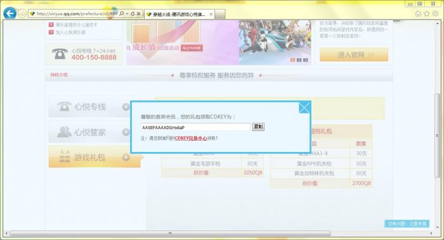This screenshot has height=240, width=444.
Task: Click the 黄金RPK机关枪 table row
Action: tap(322, 163)
